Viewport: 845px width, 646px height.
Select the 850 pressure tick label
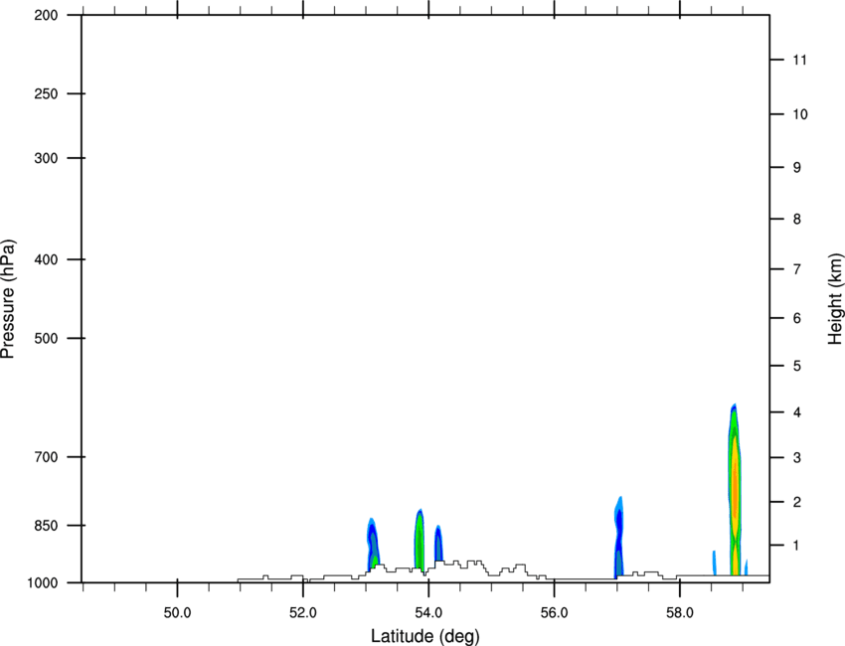(x=46, y=525)
